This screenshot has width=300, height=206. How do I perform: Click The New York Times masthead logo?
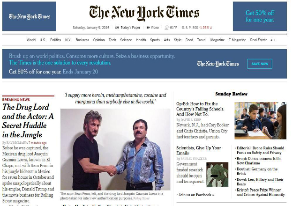pos(144,13)
